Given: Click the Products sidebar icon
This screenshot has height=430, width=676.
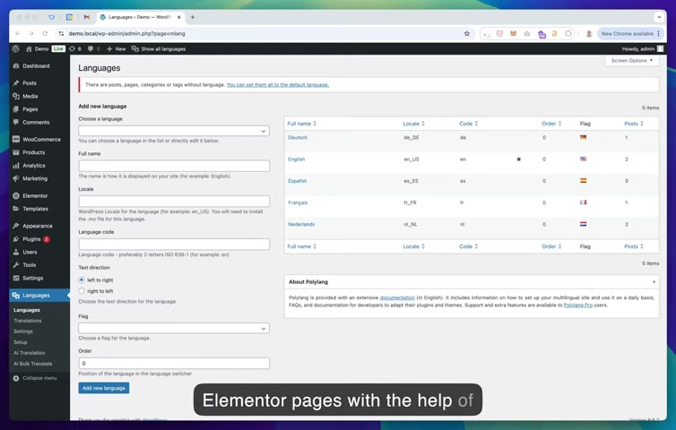Looking at the screenshot, I should click(x=16, y=152).
